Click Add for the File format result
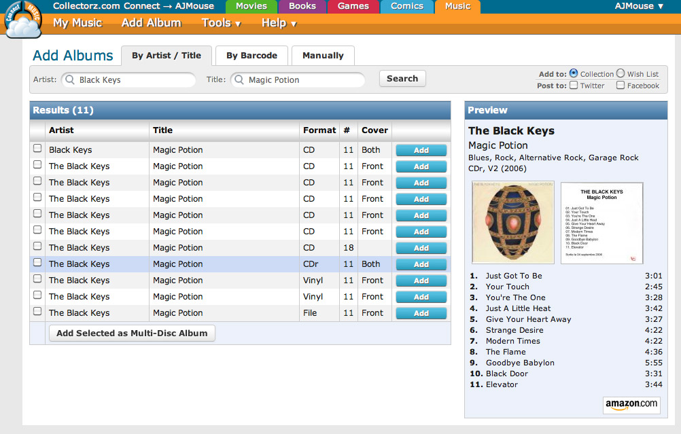 pos(421,313)
